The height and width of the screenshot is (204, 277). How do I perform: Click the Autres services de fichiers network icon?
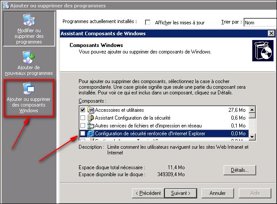(91, 126)
